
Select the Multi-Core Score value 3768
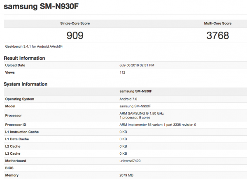point(217,36)
